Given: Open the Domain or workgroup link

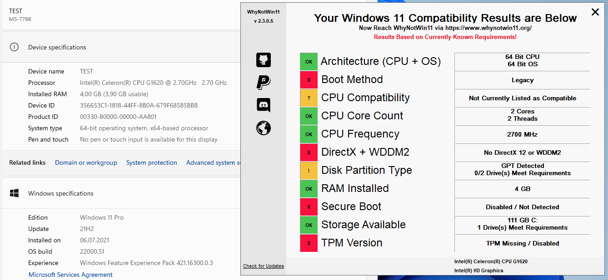Looking at the screenshot, I should [x=86, y=162].
